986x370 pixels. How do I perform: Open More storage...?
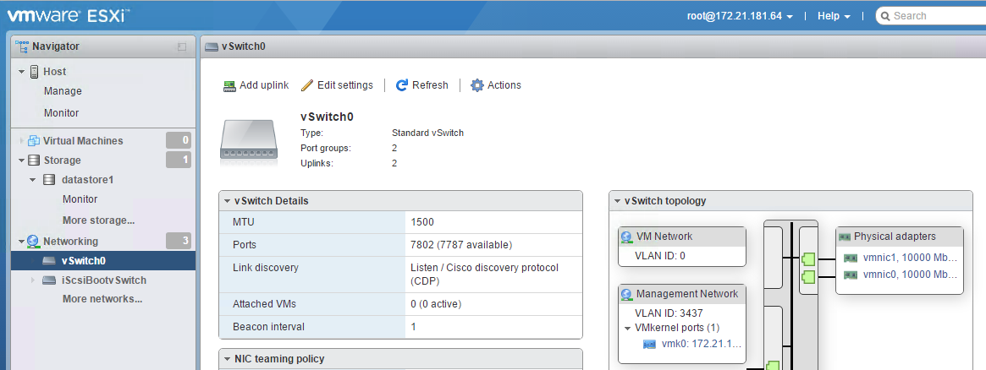(x=99, y=220)
